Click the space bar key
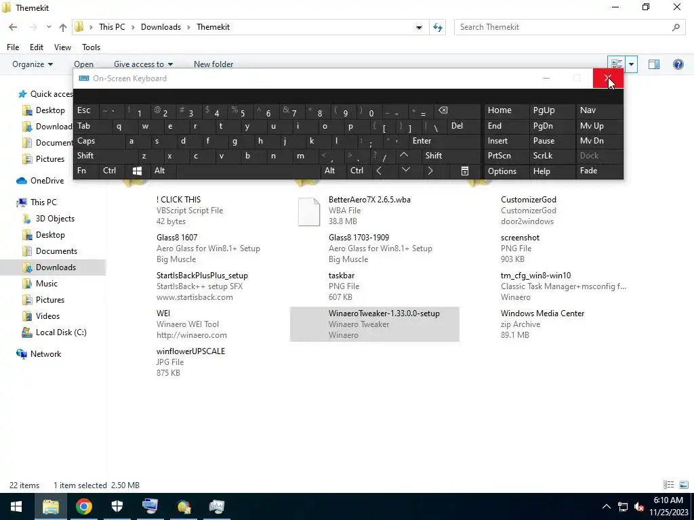 point(248,171)
